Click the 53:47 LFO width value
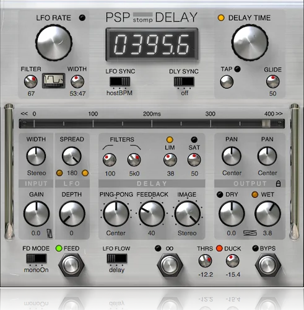304x310 pixels. click(77, 94)
